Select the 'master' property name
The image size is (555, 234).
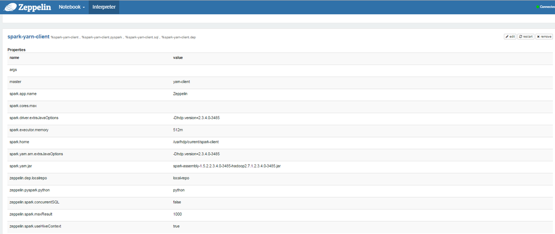click(15, 82)
